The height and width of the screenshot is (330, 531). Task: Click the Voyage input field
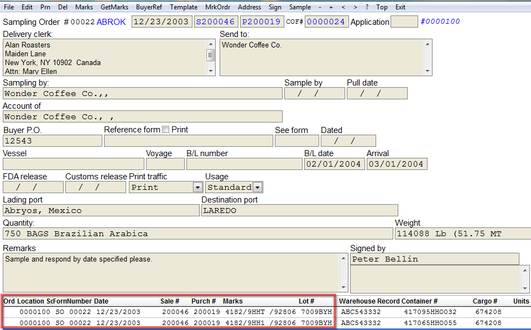(165, 164)
